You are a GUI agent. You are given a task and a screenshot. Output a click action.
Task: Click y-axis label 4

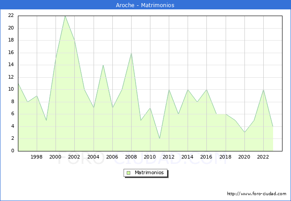[x=13, y=126]
